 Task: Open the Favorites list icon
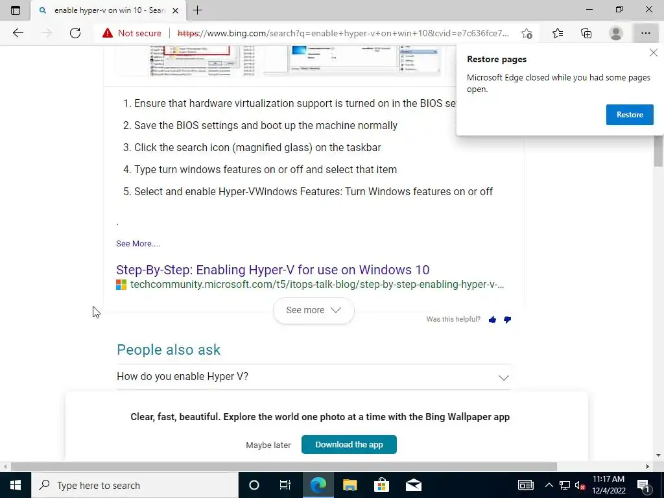[558, 33]
